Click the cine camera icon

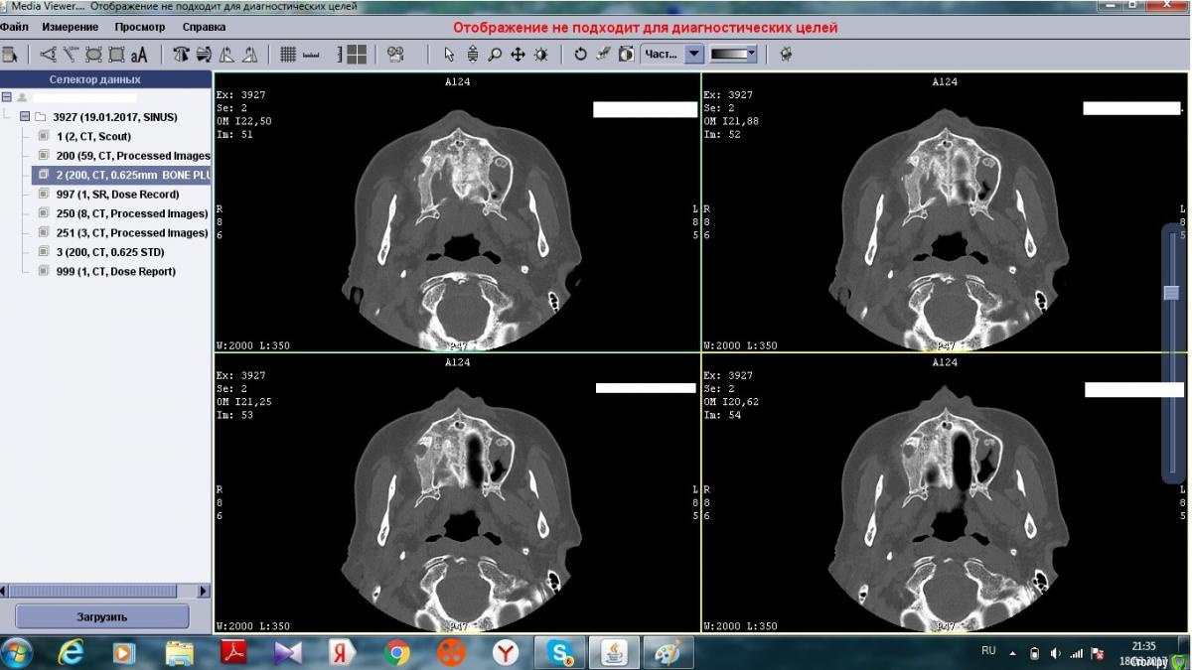(395, 55)
